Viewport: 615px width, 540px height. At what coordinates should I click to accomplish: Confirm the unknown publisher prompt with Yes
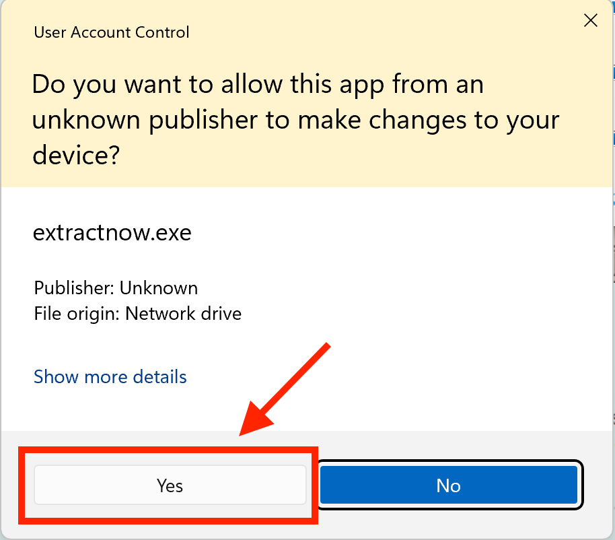[170, 485]
